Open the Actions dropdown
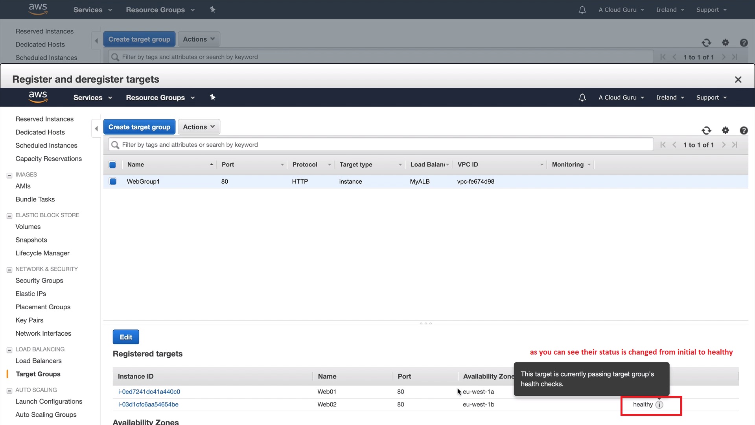This screenshot has width=755, height=425. click(x=199, y=127)
